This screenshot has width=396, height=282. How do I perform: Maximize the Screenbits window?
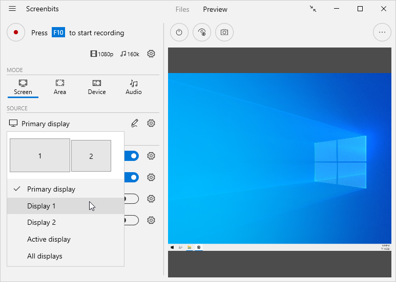360,9
